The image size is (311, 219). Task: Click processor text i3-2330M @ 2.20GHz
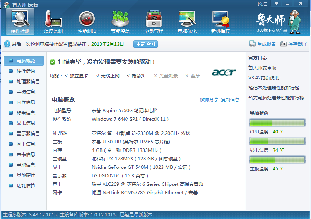pyautogui.click(x=155, y=133)
